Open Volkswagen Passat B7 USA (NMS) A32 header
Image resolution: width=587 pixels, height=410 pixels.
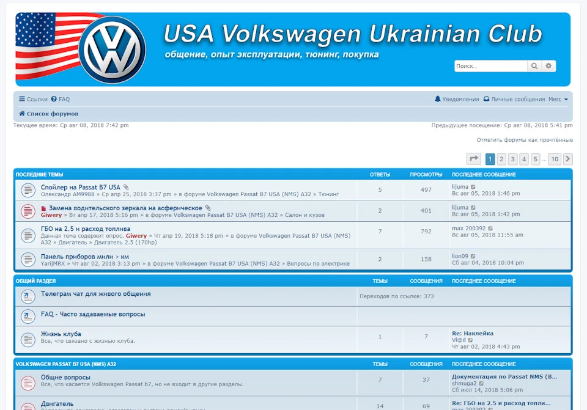[x=66, y=364]
